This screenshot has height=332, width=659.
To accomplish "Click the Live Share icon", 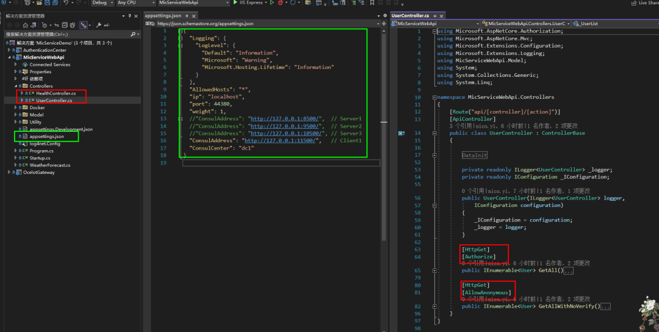I will click(x=634, y=3).
